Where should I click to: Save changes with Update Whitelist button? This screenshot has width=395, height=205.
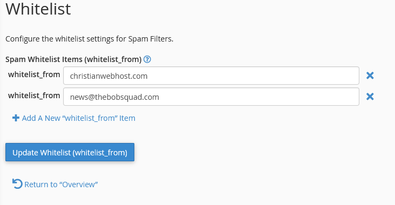[x=70, y=152]
